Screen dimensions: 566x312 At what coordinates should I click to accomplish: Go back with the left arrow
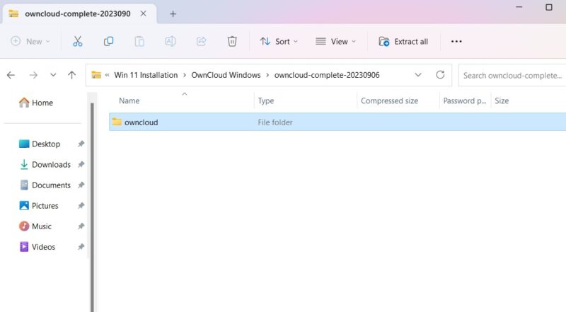(x=11, y=75)
